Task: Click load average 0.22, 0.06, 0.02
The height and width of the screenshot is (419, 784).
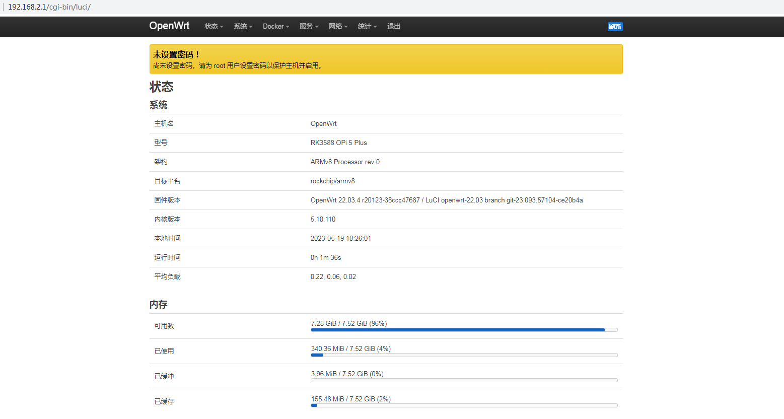Action: coord(333,276)
